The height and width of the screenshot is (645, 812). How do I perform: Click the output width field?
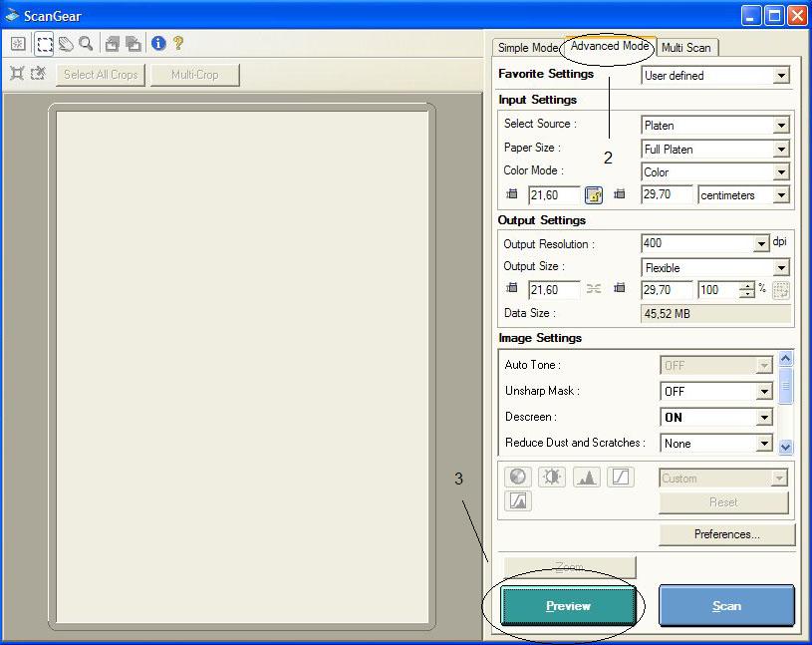[554, 290]
